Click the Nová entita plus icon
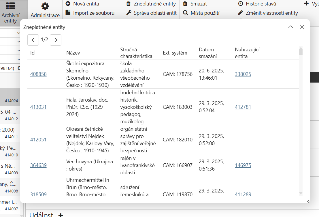Image resolution: width=319 pixels, height=217 pixels. click(x=68, y=4)
